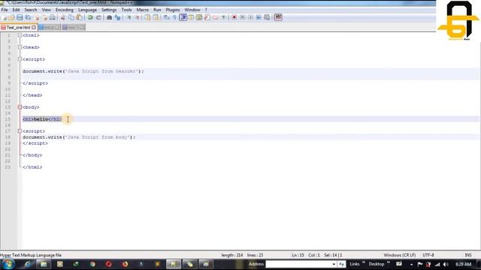Switch to the Test_one.html tab
Viewport: 481px width, 270px height.
(x=18, y=28)
